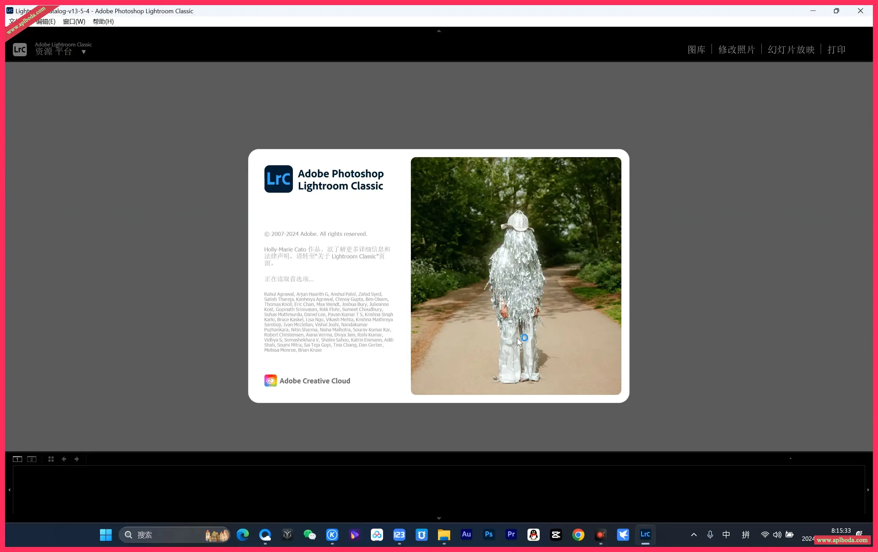
Task: Toggle the 拼 pinyin IME mode
Action: tap(746, 535)
